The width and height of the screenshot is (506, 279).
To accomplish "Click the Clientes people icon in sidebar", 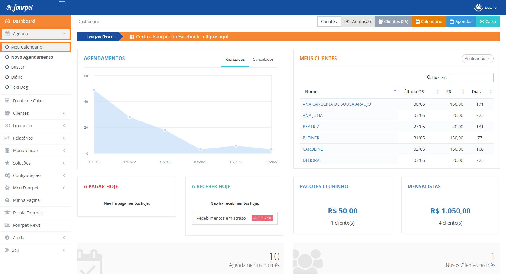I will (x=7, y=113).
